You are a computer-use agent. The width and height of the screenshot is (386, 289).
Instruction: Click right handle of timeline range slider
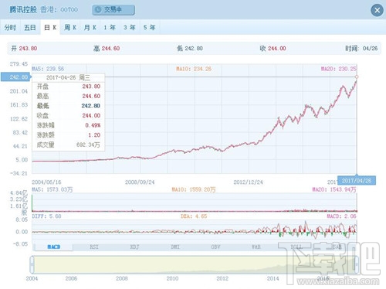pyautogui.click(x=357, y=264)
